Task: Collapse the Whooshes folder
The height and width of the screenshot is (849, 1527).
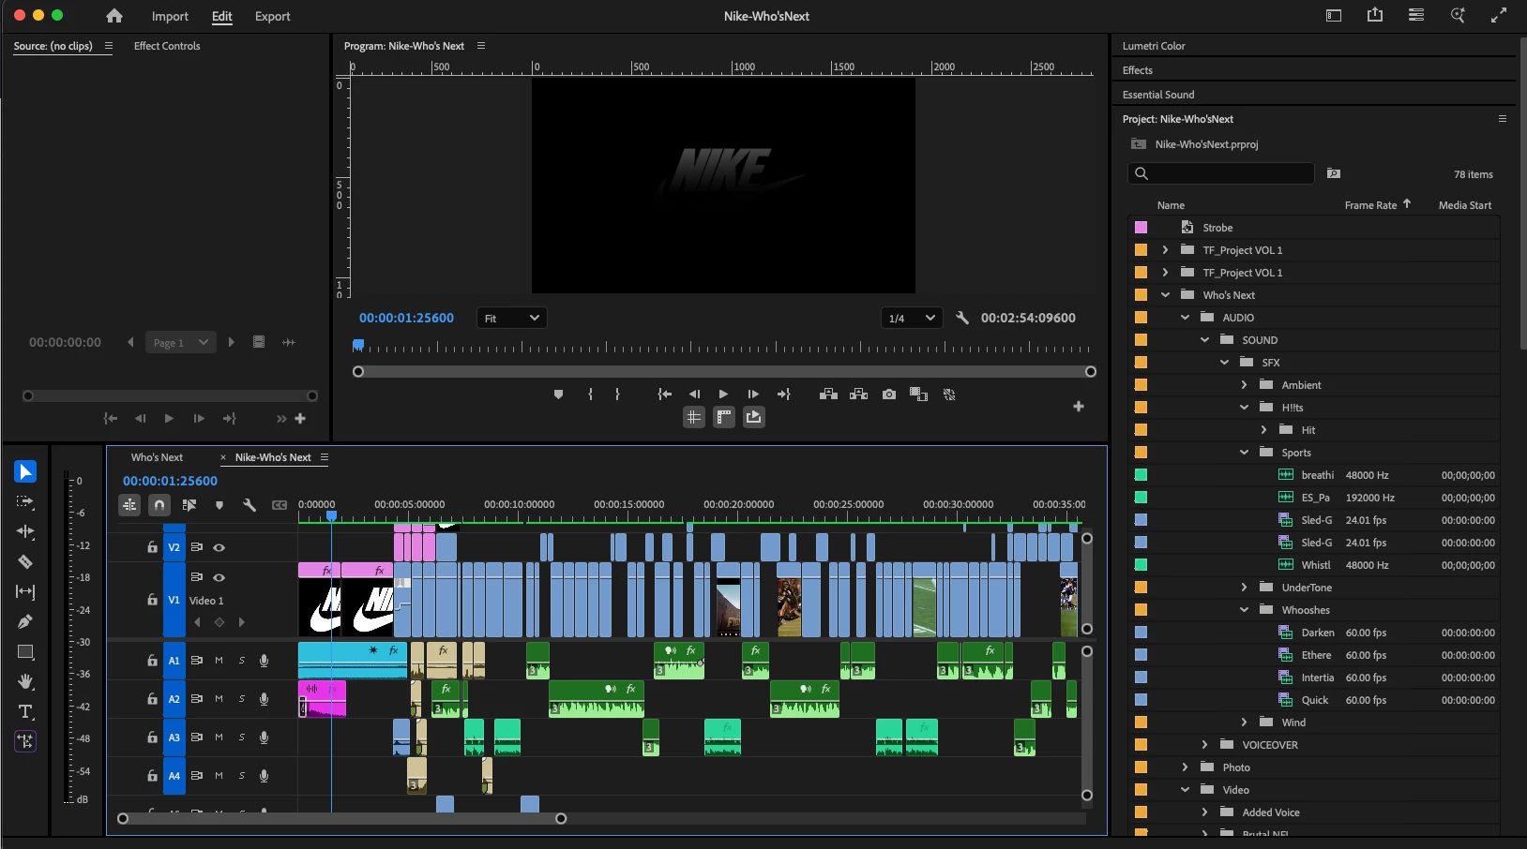Action: coord(1244,610)
